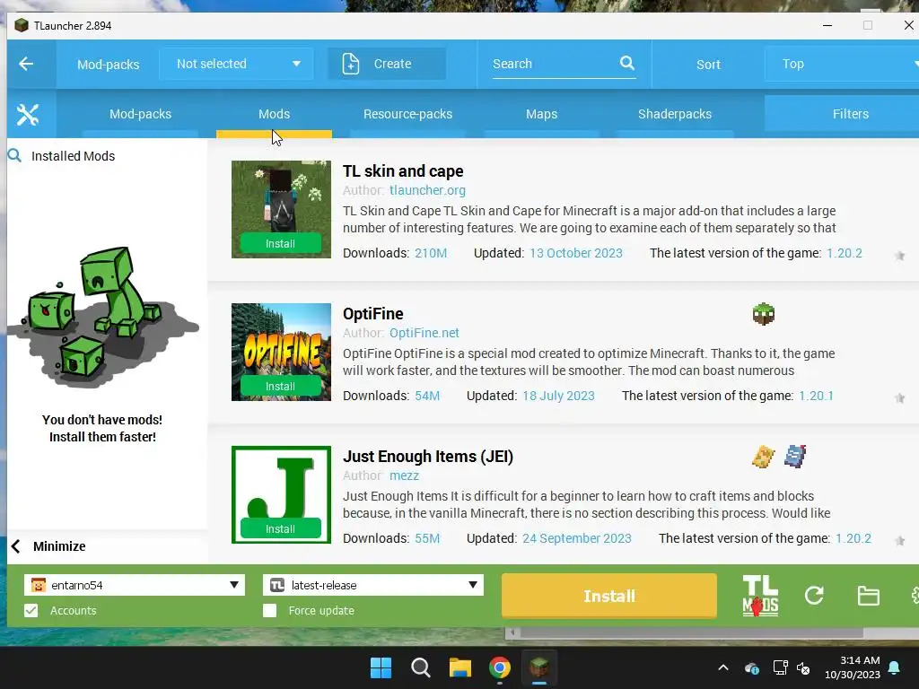The height and width of the screenshot is (689, 919).
Task: Show hidden system tray icons
Action: tap(723, 667)
